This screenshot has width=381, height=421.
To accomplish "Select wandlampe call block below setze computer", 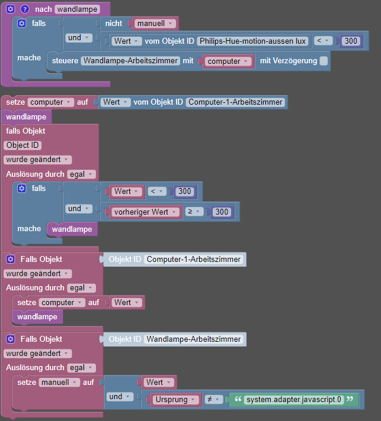I will click(x=26, y=117).
